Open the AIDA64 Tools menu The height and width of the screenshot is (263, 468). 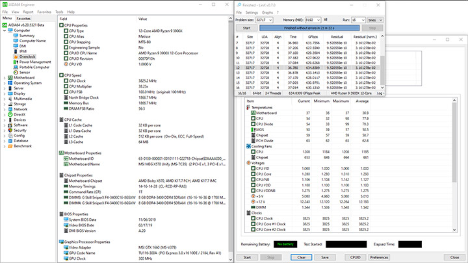pyautogui.click(x=59, y=12)
